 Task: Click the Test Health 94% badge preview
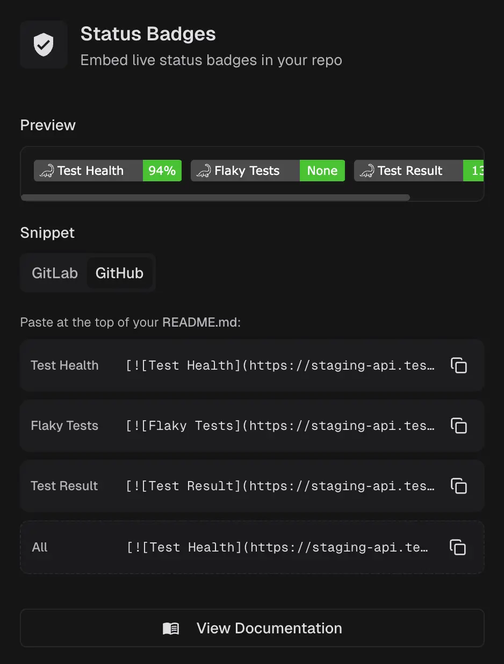107,171
